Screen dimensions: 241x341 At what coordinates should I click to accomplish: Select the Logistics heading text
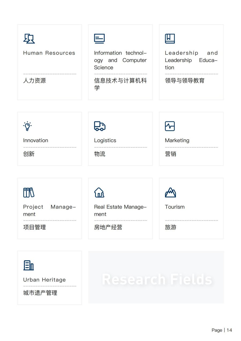point(105,140)
